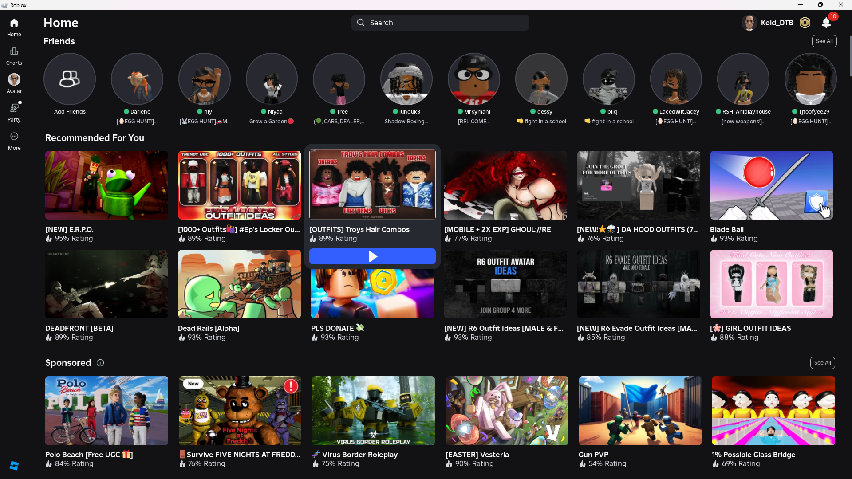
Task: Play Troys Hair Combos with blue button
Action: [372, 256]
